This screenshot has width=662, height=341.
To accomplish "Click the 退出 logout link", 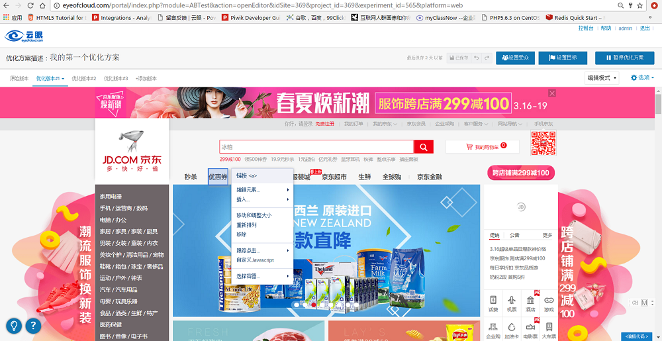I will tap(645, 28).
